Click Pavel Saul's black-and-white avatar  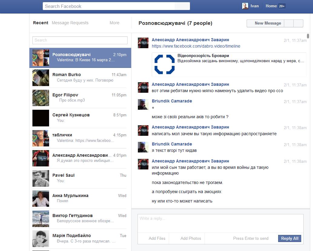pos(41,179)
